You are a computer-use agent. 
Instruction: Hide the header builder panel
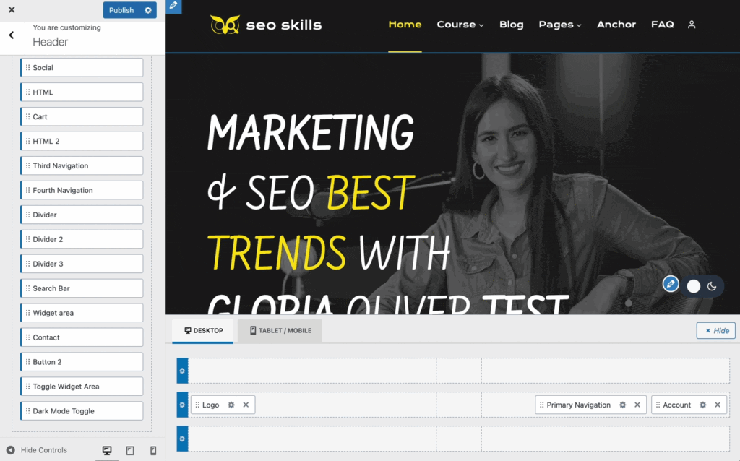(x=715, y=330)
